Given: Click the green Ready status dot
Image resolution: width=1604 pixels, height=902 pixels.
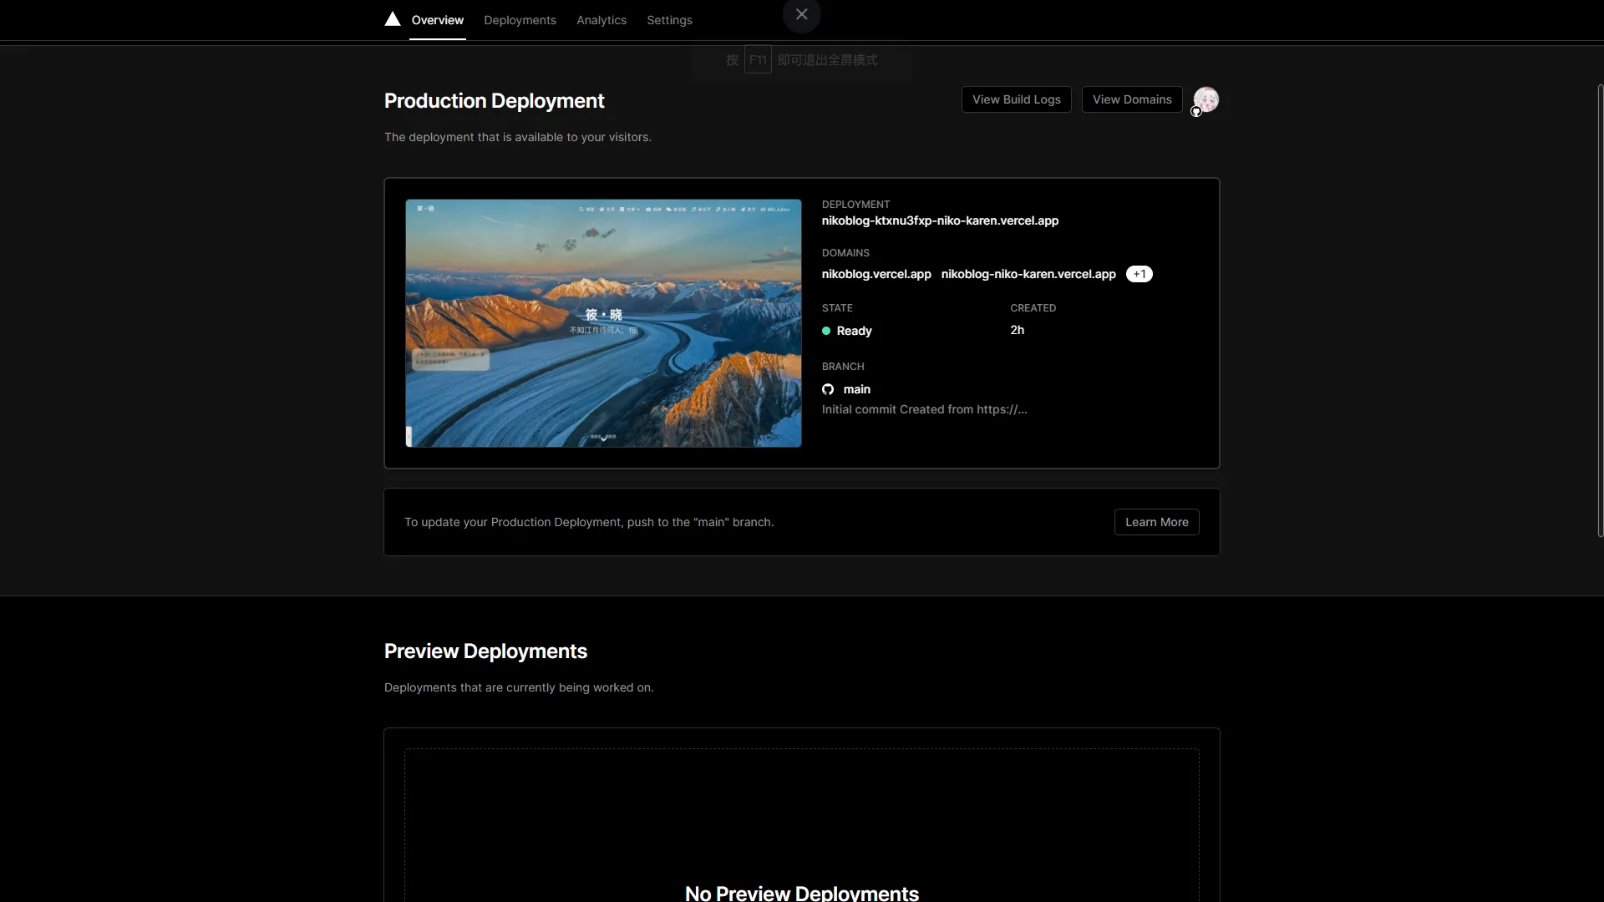Looking at the screenshot, I should pyautogui.click(x=826, y=331).
